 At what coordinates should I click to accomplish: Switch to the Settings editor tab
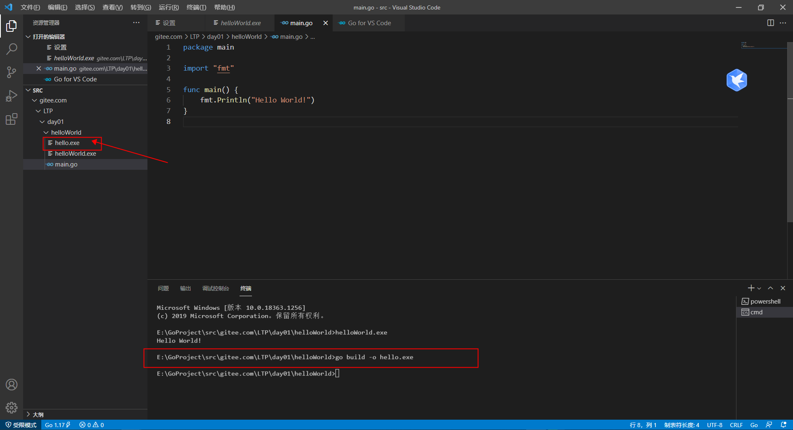coord(176,23)
